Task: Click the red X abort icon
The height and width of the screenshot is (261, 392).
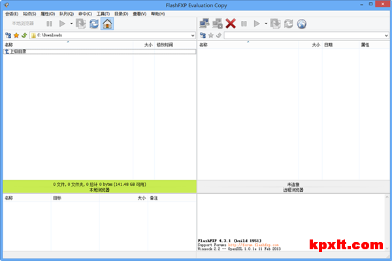Action: click(231, 23)
